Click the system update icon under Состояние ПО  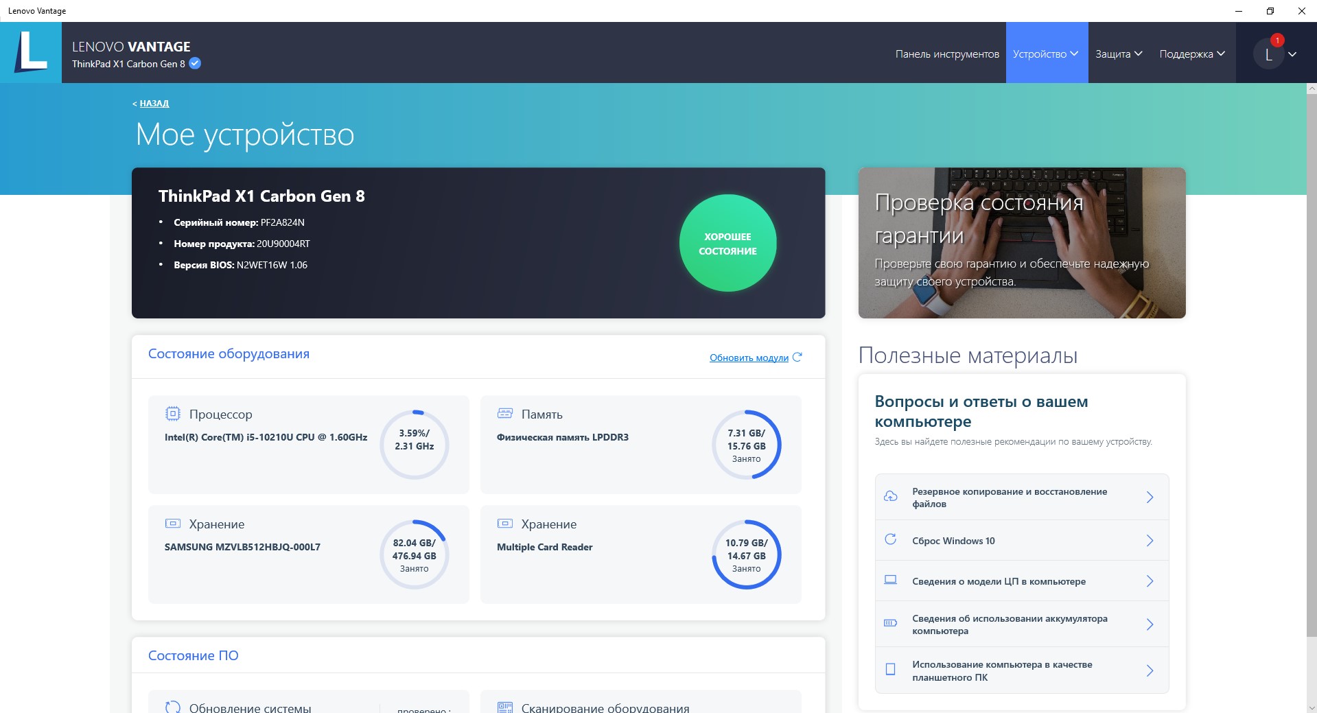[173, 707]
